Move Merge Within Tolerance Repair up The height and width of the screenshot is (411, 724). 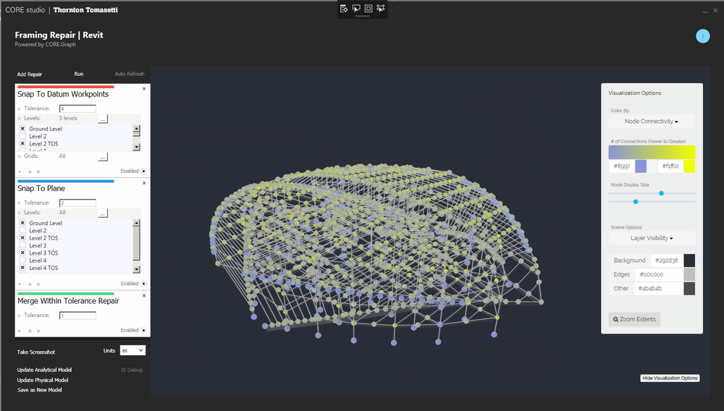(x=30, y=331)
